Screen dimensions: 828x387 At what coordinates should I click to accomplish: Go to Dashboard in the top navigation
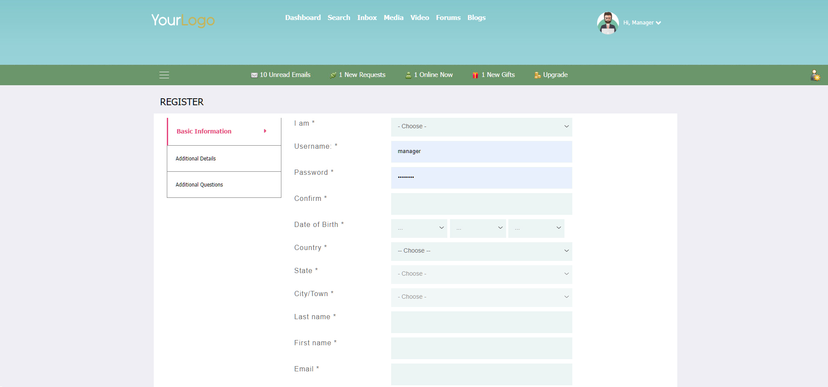click(303, 18)
